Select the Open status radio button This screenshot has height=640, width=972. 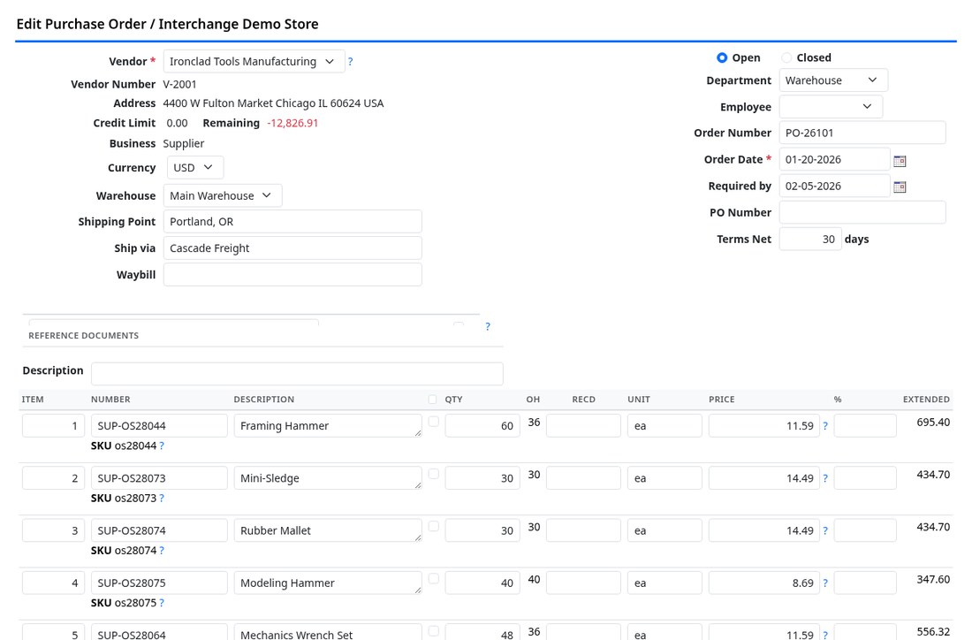pos(722,57)
